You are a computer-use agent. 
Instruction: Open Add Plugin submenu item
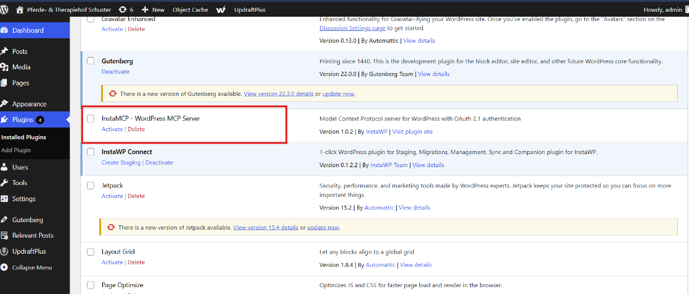pos(16,150)
